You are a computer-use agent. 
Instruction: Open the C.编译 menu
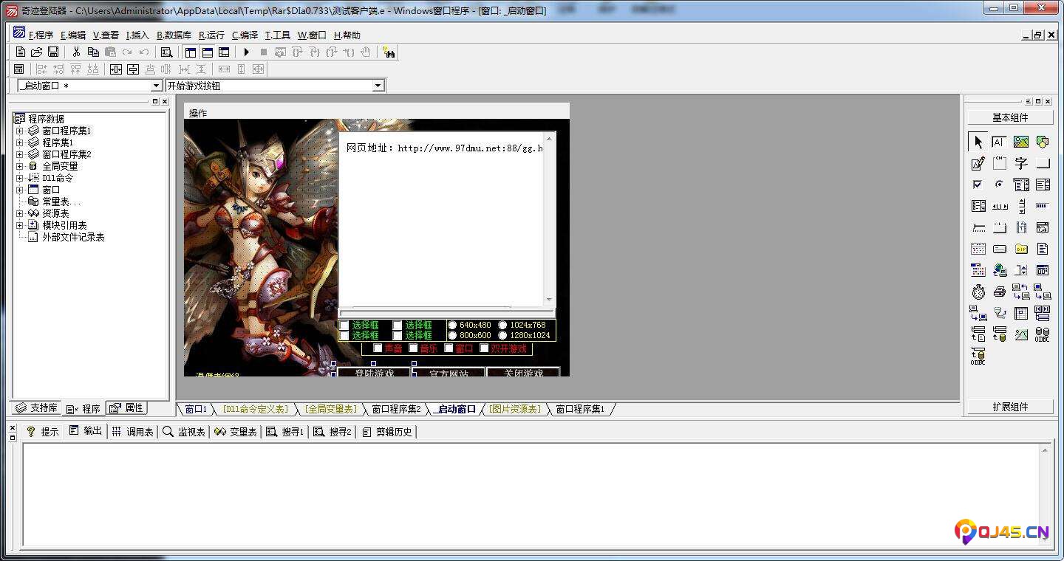245,35
